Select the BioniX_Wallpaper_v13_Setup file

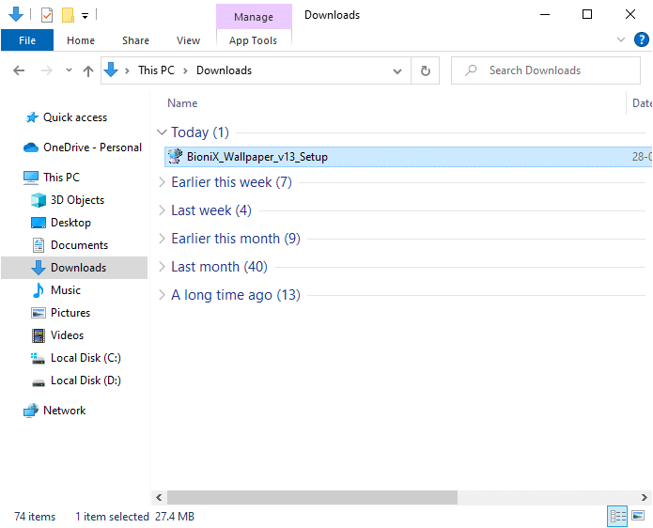(x=408, y=157)
